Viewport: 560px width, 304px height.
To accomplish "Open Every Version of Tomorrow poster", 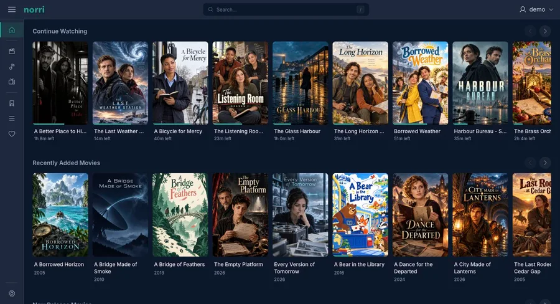I will pyautogui.click(x=301, y=215).
